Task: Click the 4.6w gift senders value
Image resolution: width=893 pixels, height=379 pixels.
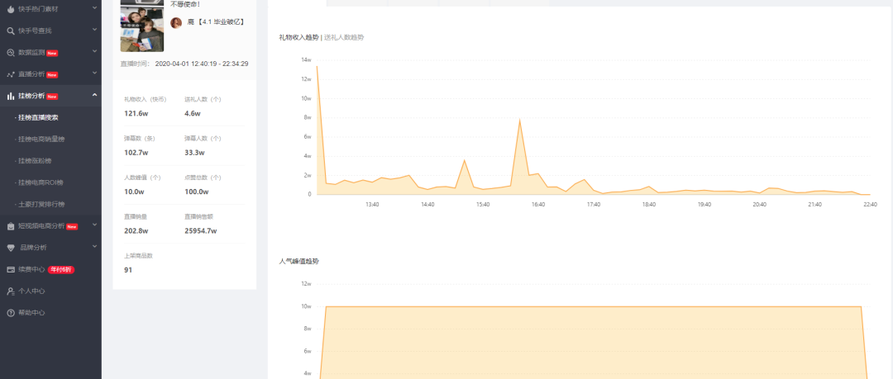Action: [x=193, y=113]
